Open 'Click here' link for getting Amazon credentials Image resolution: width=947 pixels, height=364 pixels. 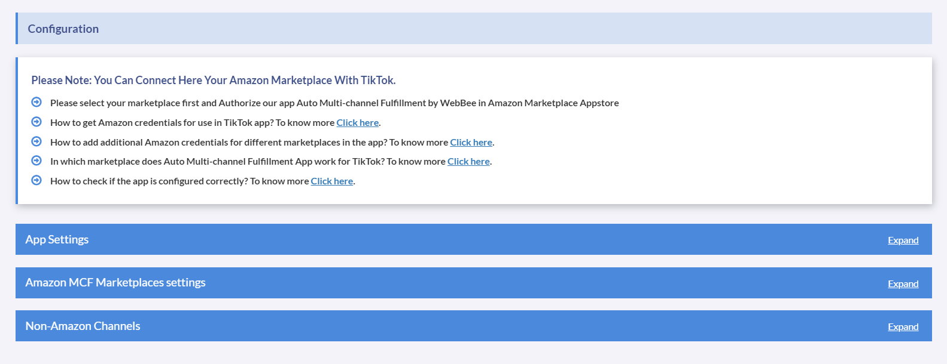[357, 123]
